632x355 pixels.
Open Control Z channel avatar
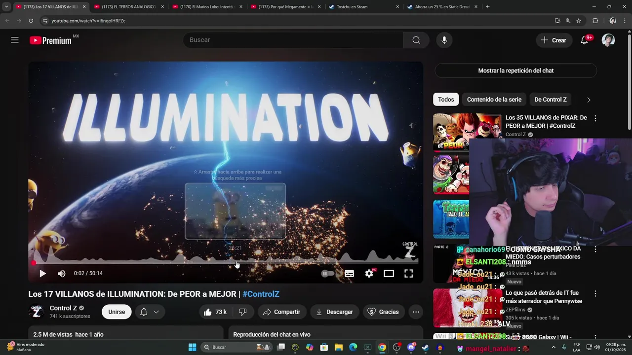(x=37, y=312)
